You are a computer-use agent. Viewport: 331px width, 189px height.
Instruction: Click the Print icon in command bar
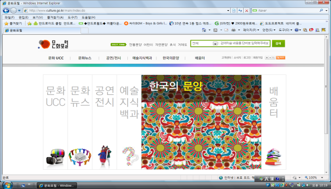[x=233, y=30]
